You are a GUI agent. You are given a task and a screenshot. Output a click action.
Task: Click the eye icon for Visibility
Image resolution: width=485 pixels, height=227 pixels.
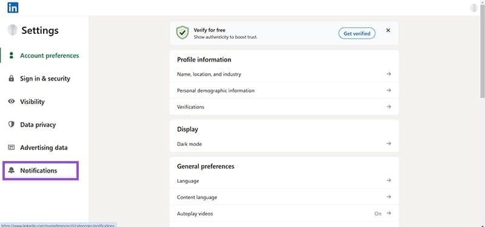[12, 101]
